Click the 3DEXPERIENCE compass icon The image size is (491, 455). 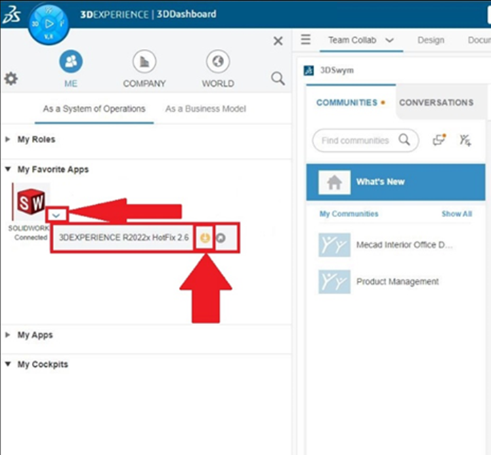(x=48, y=22)
